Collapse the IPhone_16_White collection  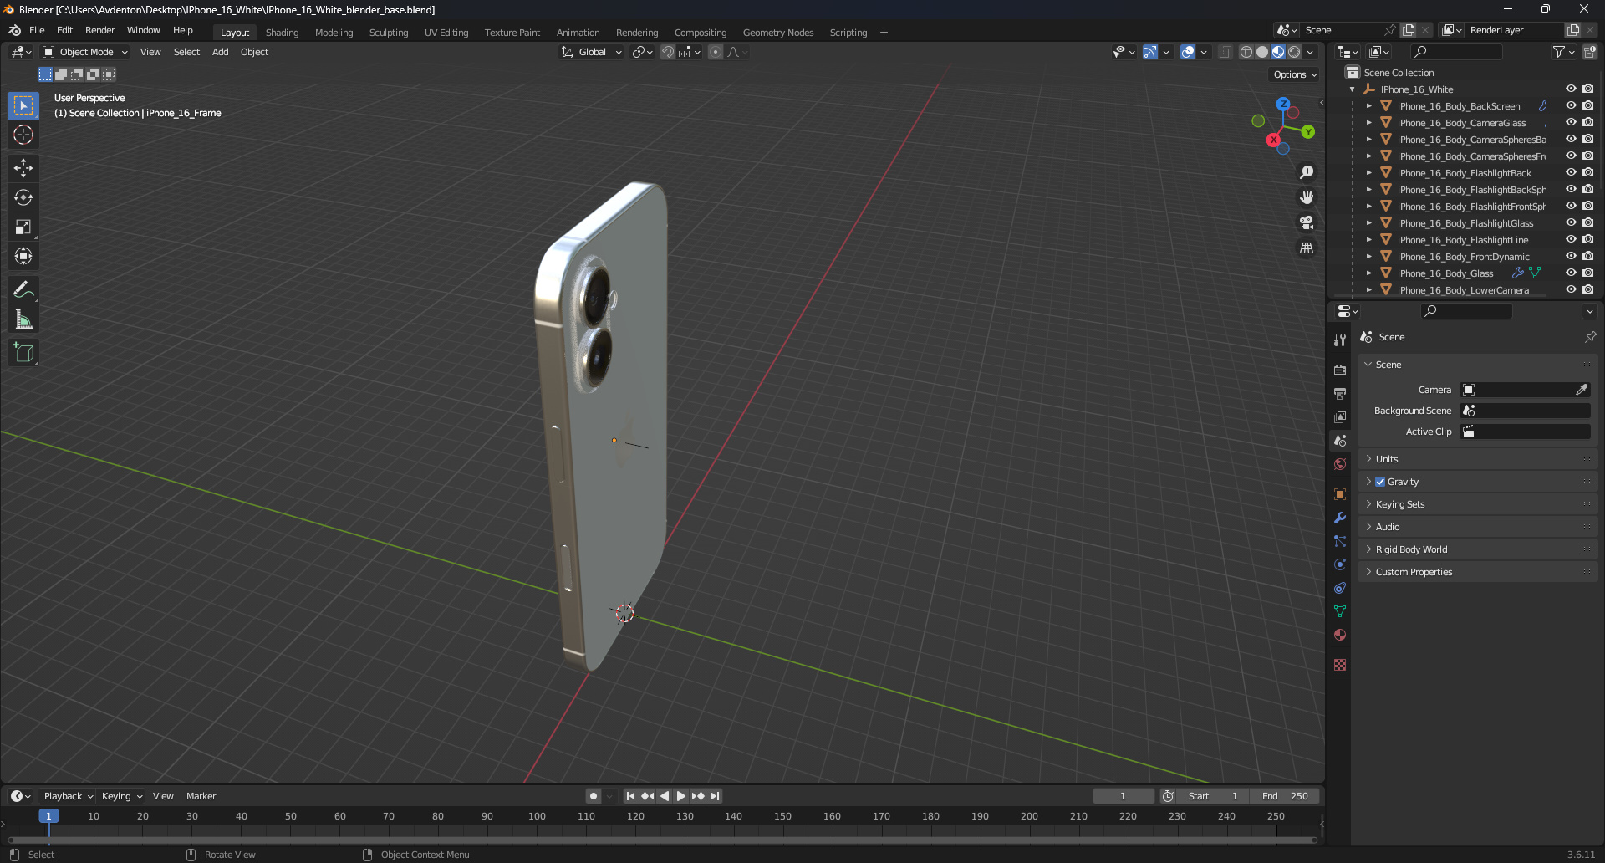coord(1352,89)
